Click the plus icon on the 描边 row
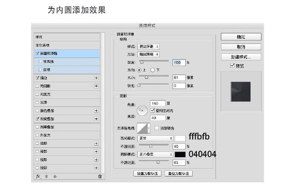Screen dimensions: 294x184 96,78
